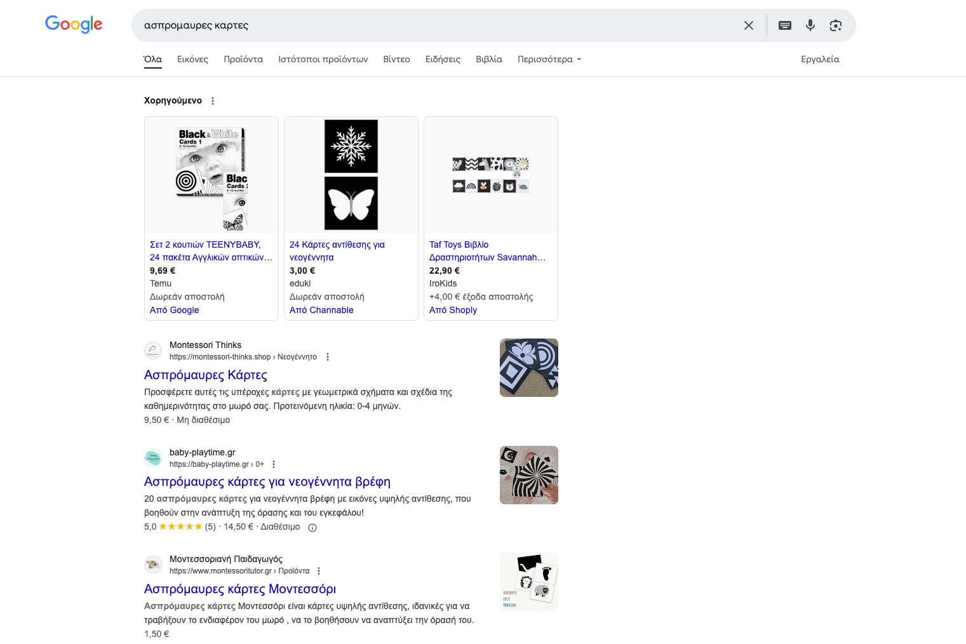Click the Montessori Thinks site favicon
The image size is (966, 644).
pos(153,351)
